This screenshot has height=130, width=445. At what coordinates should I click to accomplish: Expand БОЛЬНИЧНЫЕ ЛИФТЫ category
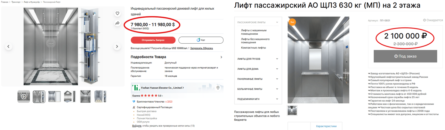coord(258,89)
